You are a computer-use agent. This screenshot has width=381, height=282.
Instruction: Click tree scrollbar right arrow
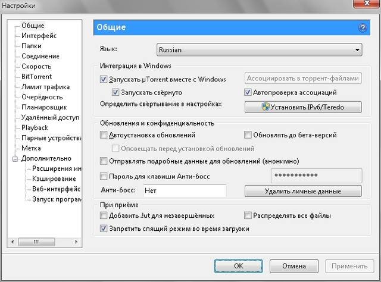[76, 242]
